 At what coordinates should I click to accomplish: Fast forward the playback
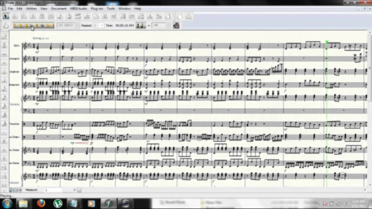pos(48,26)
